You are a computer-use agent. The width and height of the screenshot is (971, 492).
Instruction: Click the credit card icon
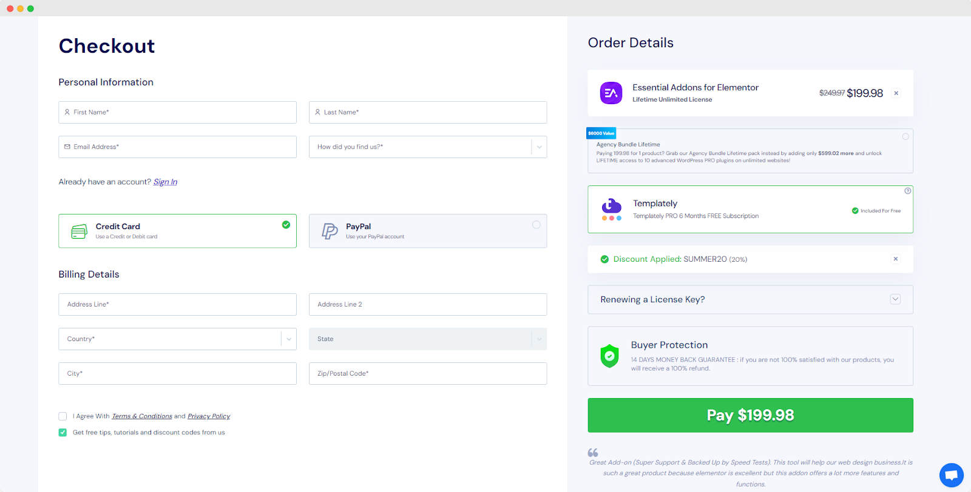click(80, 231)
